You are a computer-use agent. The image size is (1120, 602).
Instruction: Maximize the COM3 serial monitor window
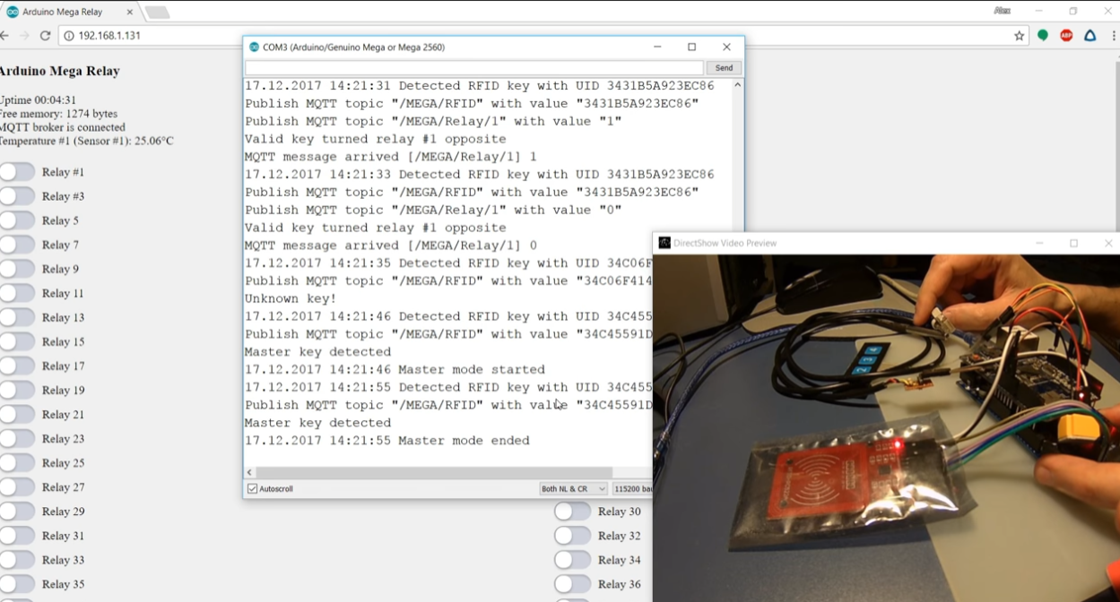tap(691, 47)
